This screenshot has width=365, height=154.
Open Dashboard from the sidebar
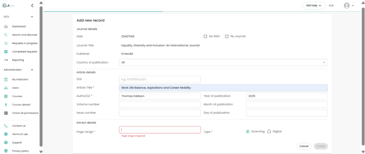[x=19, y=27]
